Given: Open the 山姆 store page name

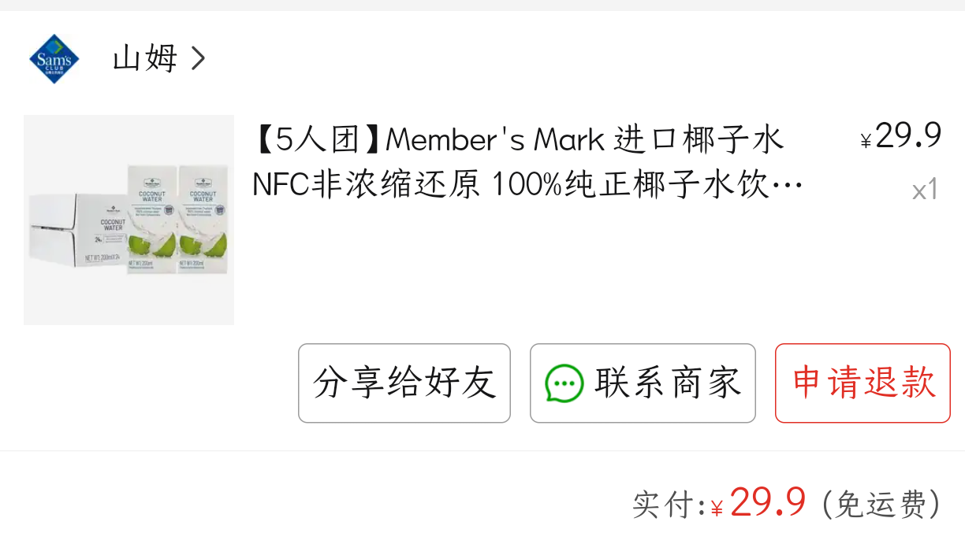Looking at the screenshot, I should [145, 58].
